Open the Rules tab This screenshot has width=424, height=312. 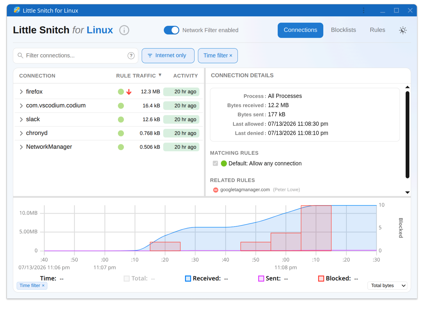[377, 30]
